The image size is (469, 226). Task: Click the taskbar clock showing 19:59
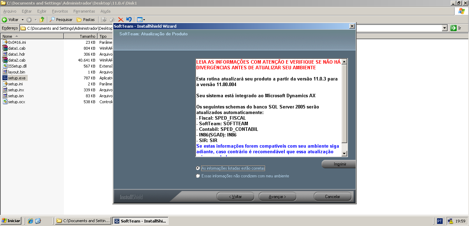pos(460,221)
